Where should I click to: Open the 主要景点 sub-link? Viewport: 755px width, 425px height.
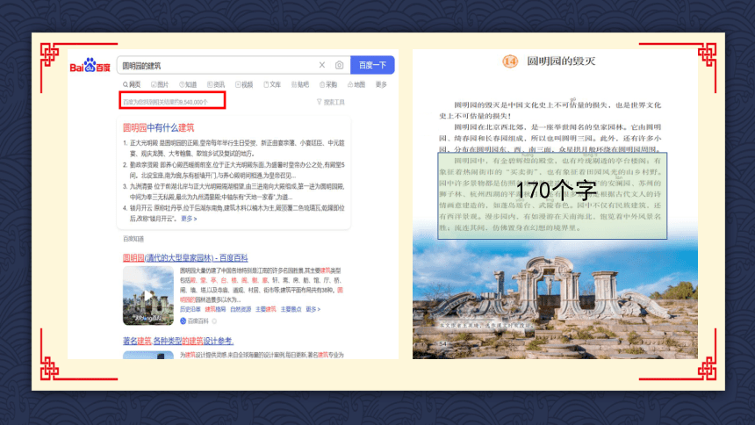tap(291, 309)
